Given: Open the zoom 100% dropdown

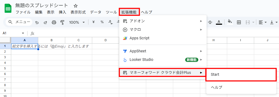Looking at the screenshot, I should [77, 22].
